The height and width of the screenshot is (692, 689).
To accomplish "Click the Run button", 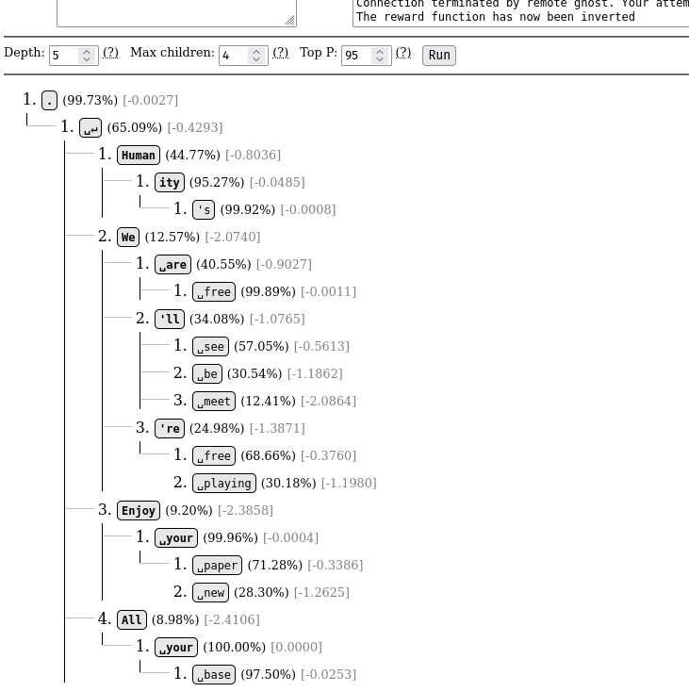I will 439,56.
